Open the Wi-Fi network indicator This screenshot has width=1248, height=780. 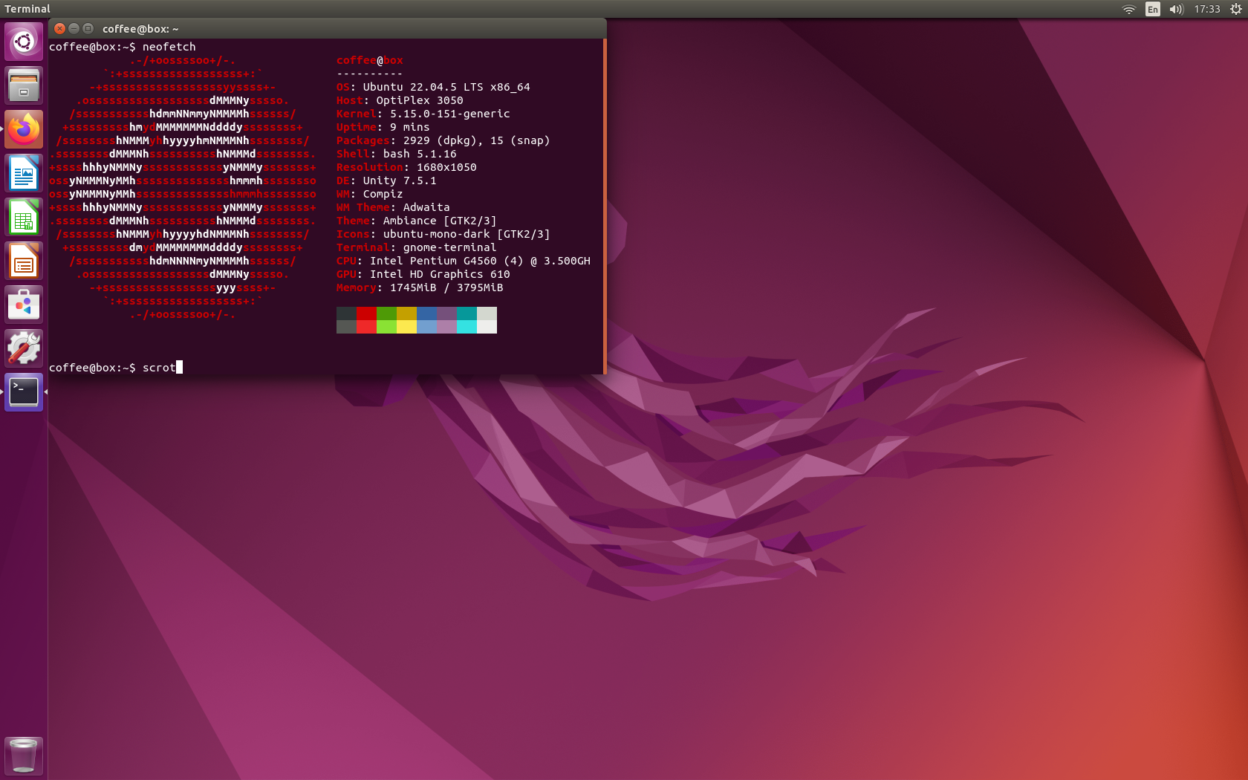click(x=1128, y=9)
